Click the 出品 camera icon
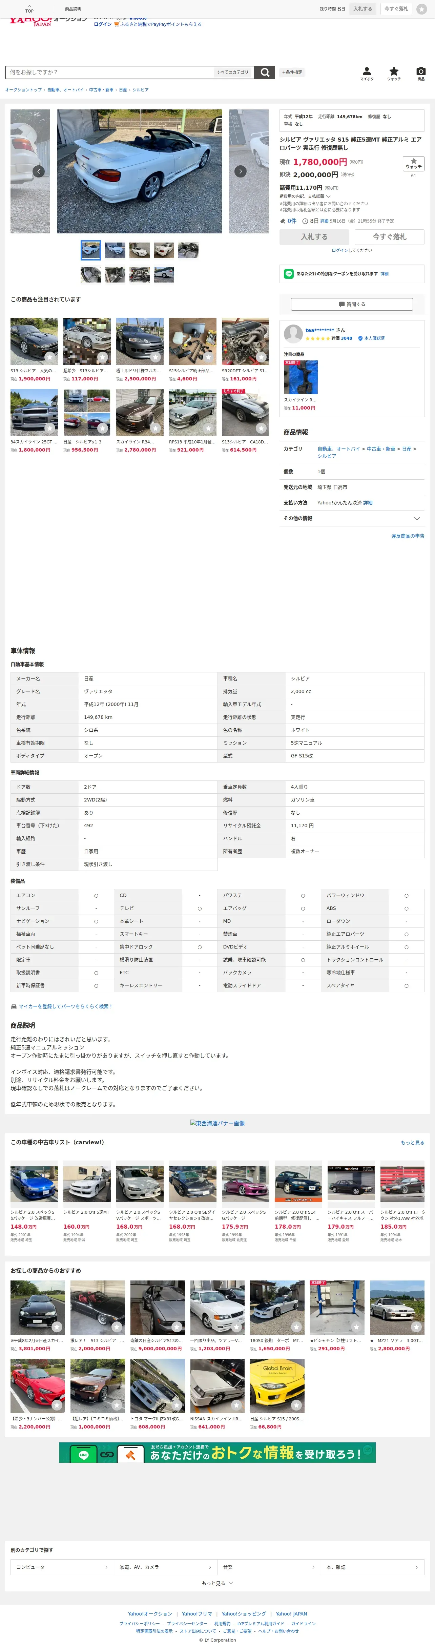 tap(421, 74)
